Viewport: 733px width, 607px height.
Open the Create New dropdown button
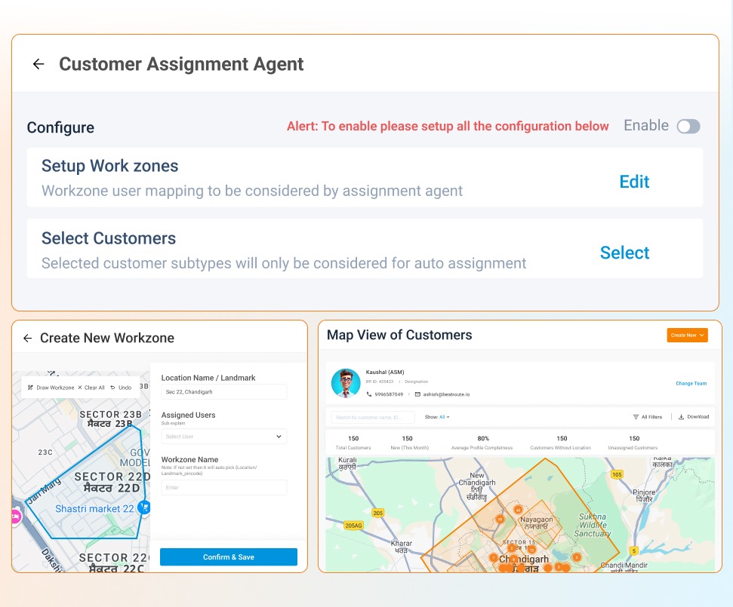pos(687,336)
